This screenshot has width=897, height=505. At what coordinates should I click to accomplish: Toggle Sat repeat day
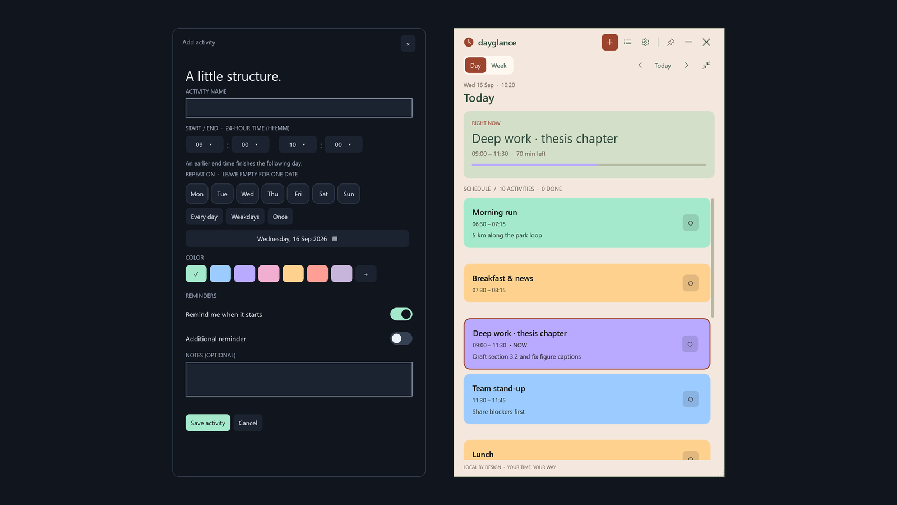coord(323,194)
